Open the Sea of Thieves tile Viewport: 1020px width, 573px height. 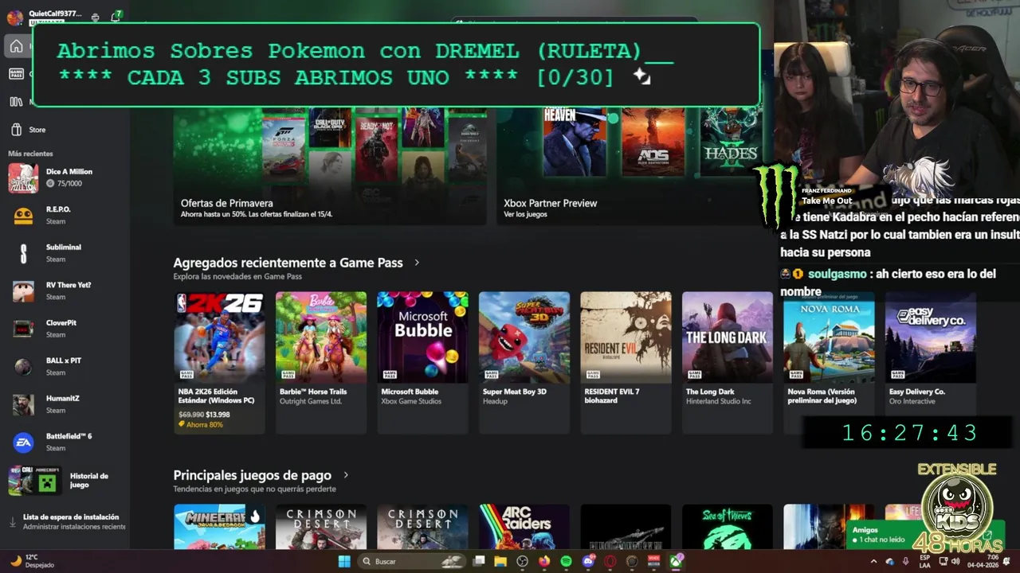728,527
